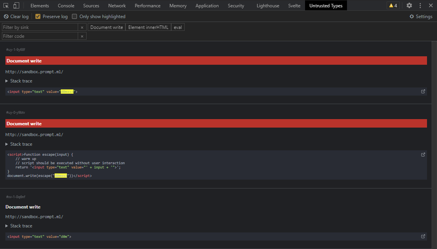Expand Stack trace of #uy-1-9y68f entry
This screenshot has width=437, height=249.
pyautogui.click(x=19, y=81)
